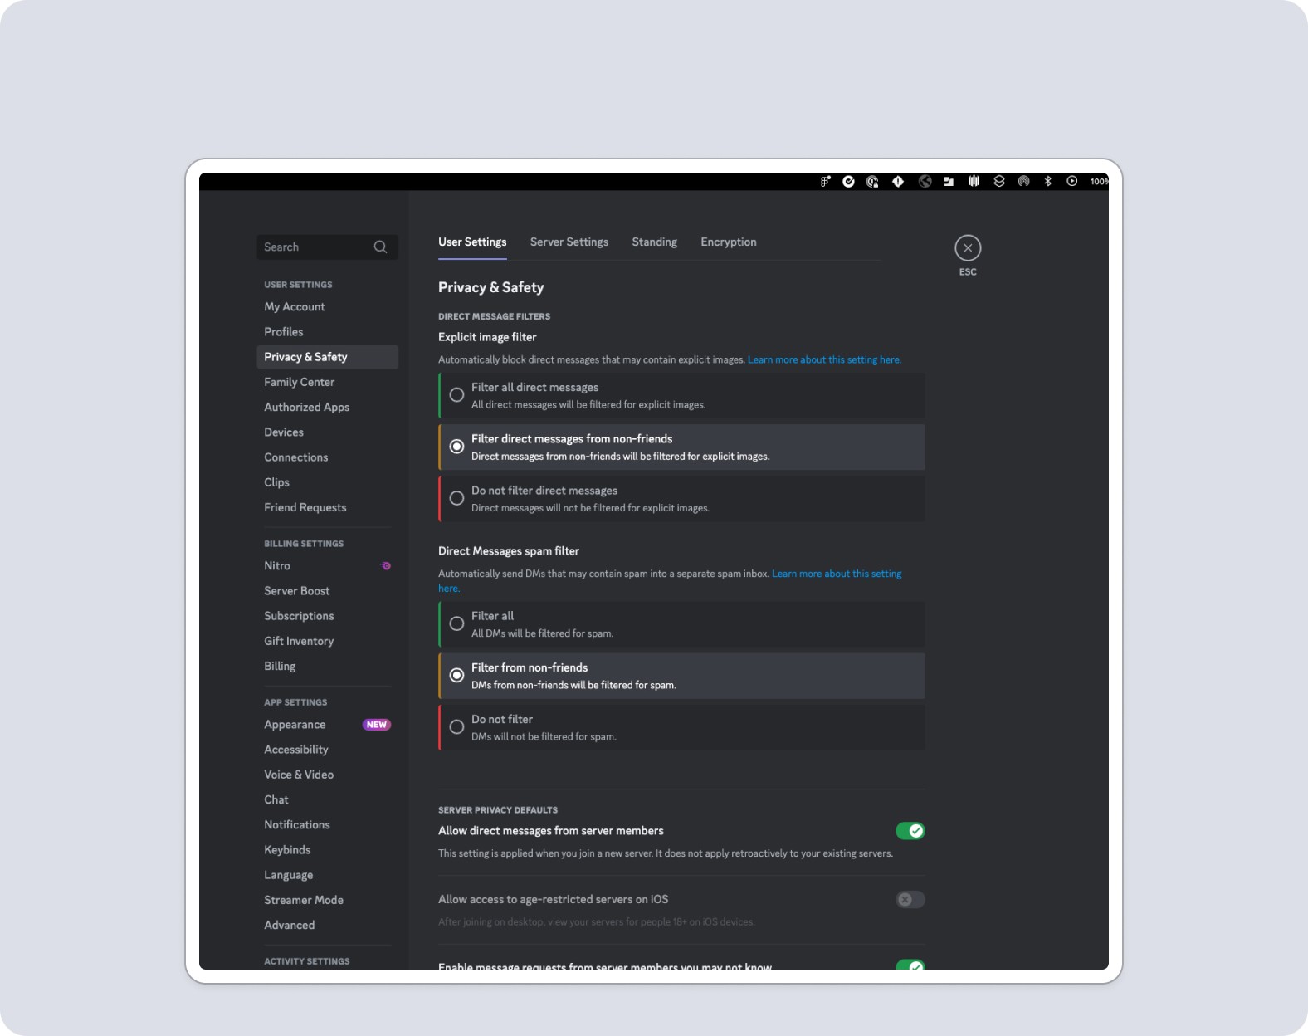Open Language settings
Image resolution: width=1308 pixels, height=1036 pixels.
pos(327,875)
